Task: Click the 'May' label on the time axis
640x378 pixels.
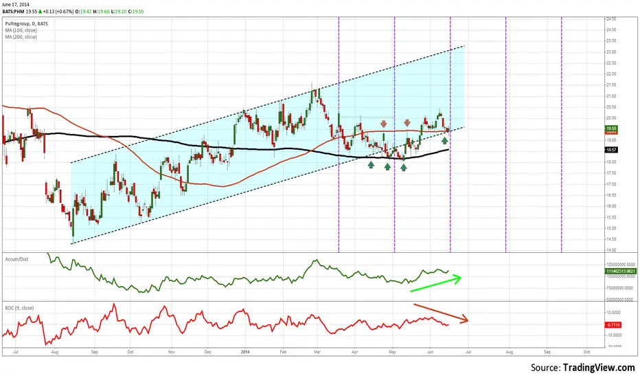Action: (x=392, y=352)
